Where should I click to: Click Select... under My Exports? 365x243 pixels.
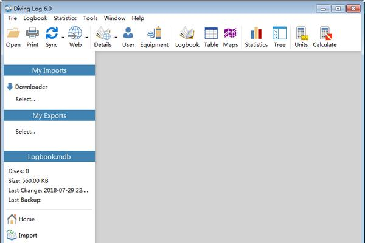coord(26,132)
